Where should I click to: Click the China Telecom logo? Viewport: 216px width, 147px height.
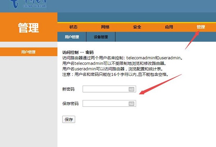28,4
